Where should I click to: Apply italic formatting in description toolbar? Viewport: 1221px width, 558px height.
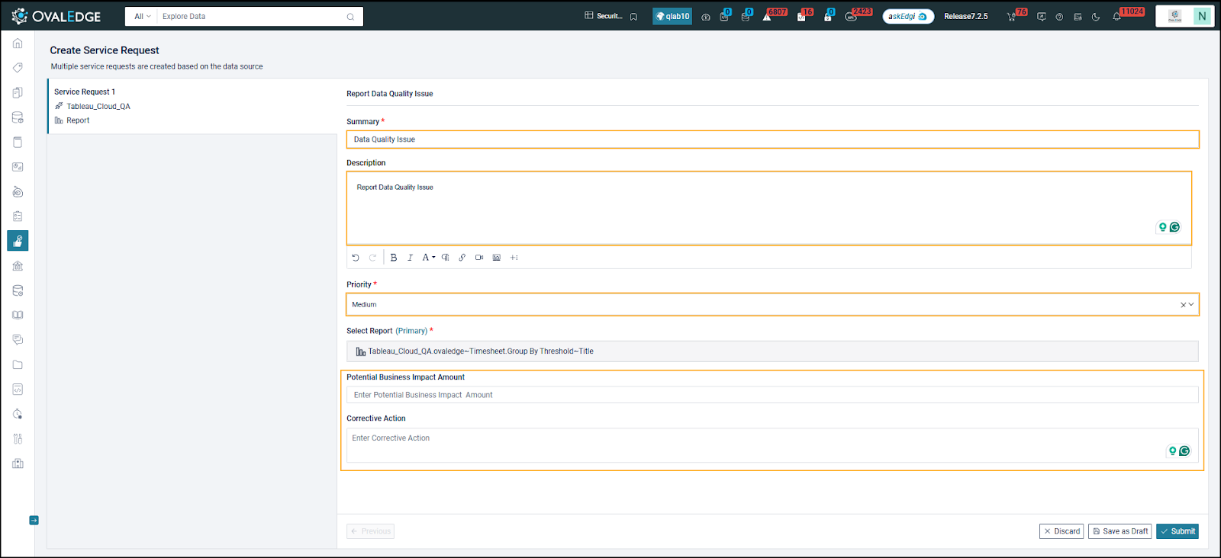(x=410, y=258)
